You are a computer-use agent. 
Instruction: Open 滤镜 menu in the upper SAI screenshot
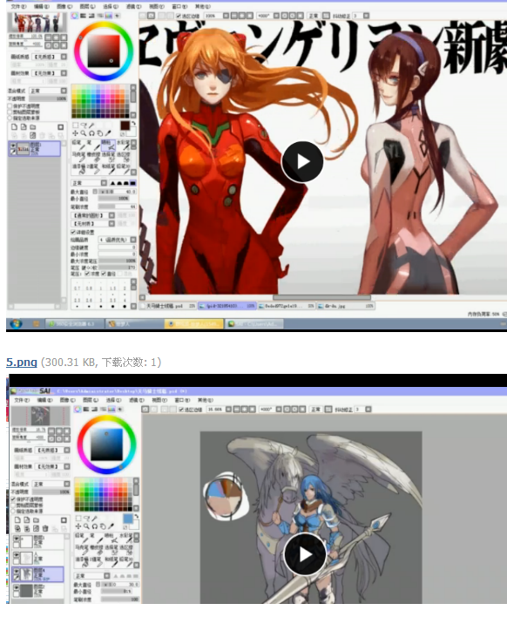(x=133, y=6)
